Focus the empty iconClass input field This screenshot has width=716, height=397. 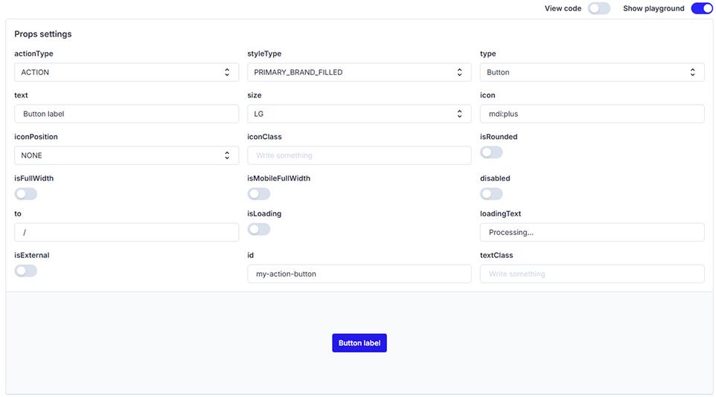359,155
